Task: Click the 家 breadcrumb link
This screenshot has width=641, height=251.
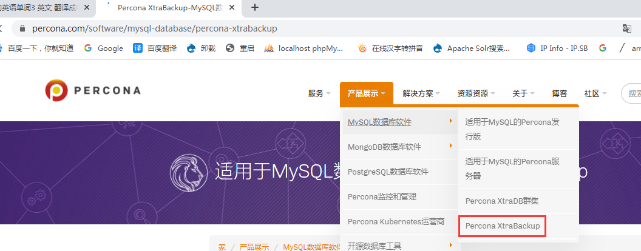Action: (222, 247)
